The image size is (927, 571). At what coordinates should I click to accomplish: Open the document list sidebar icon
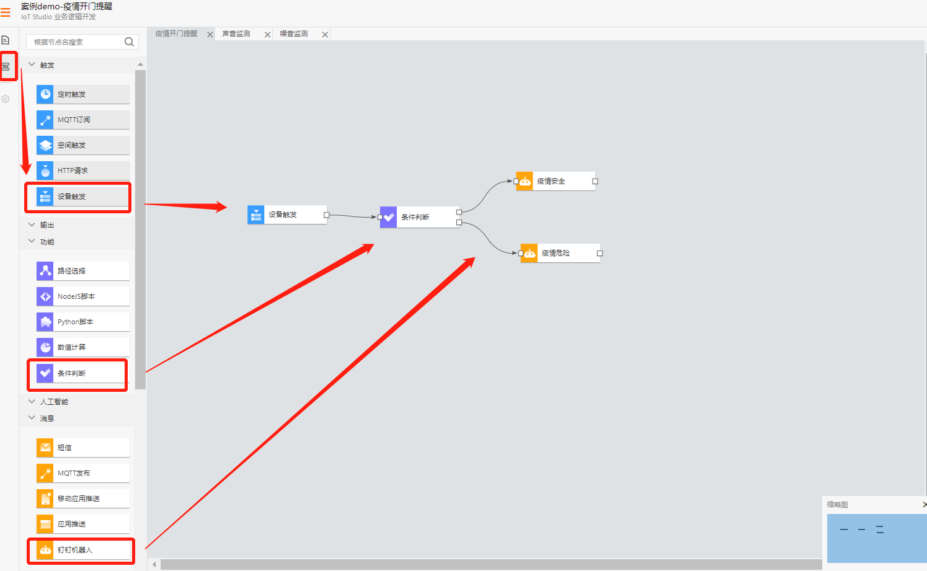[x=6, y=40]
